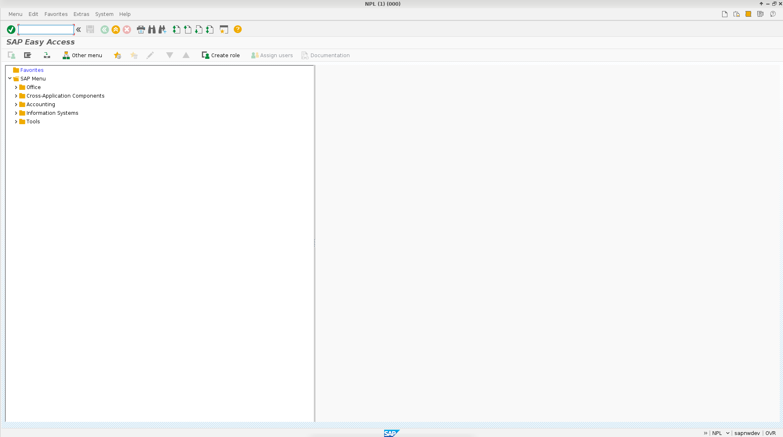Select the Tools tree item label
The width and height of the screenshot is (783, 437).
coord(33,122)
